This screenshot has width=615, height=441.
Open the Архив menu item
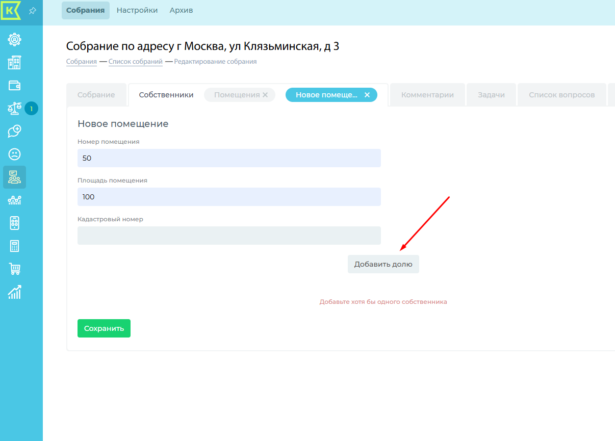[181, 10]
